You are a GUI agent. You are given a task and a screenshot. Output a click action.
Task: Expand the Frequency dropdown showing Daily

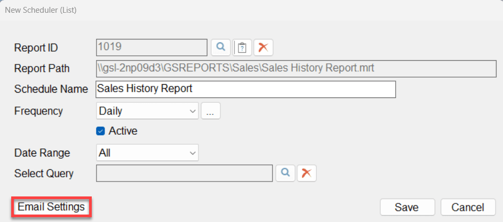[x=147, y=111]
